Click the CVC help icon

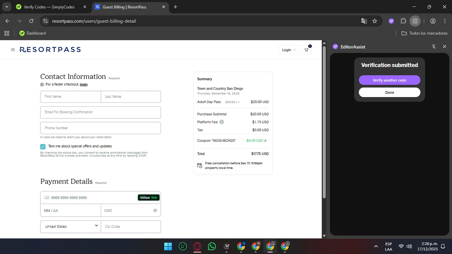tap(155, 211)
